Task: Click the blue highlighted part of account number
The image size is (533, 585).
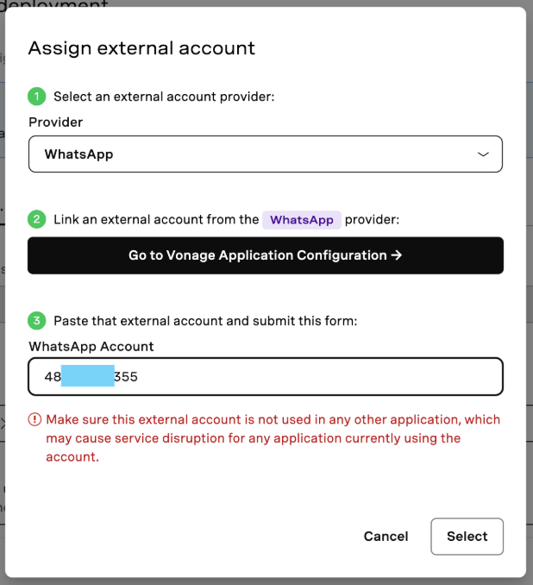Action: click(88, 375)
